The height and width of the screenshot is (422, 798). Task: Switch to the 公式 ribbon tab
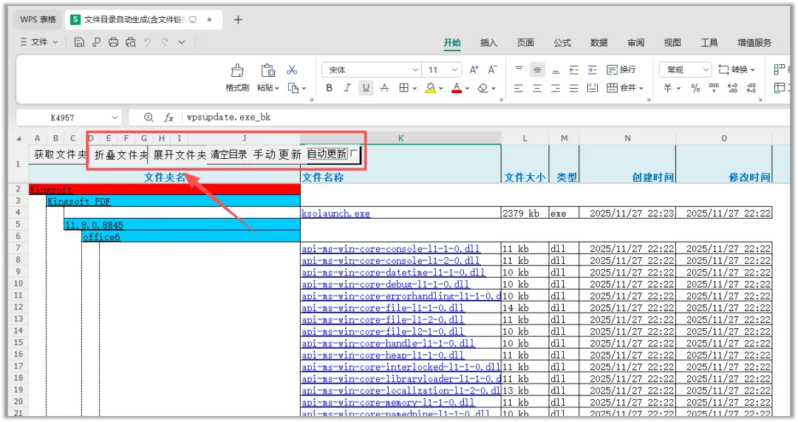(562, 43)
